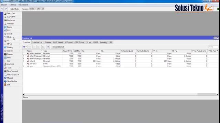Image resolution: width=220 pixels, height=123 pixels.
Task: Open the add interface plus dropdown
Action: (x=25, y=47)
